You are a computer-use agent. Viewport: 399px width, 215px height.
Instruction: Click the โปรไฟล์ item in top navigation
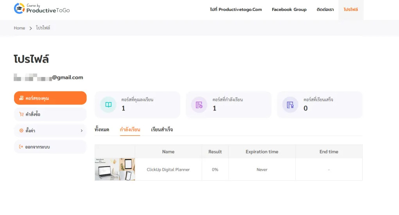351,9
